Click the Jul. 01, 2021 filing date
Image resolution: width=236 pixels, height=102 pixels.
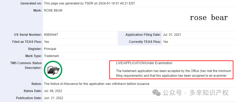(172, 35)
